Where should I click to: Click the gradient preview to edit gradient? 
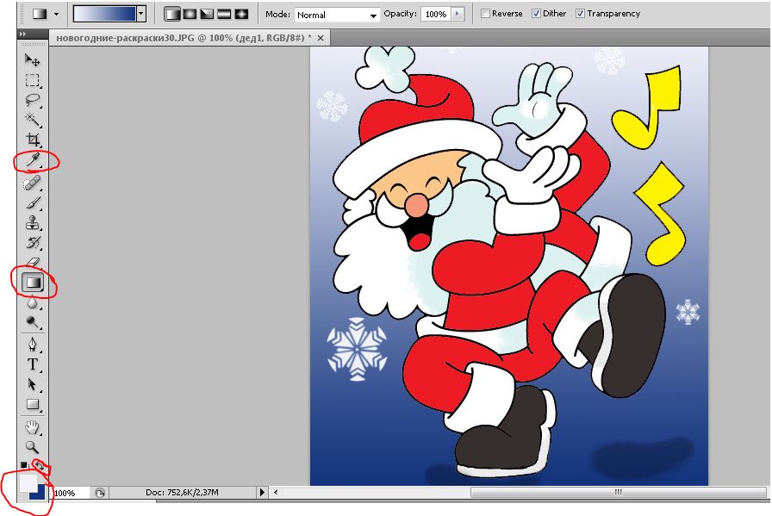point(105,14)
